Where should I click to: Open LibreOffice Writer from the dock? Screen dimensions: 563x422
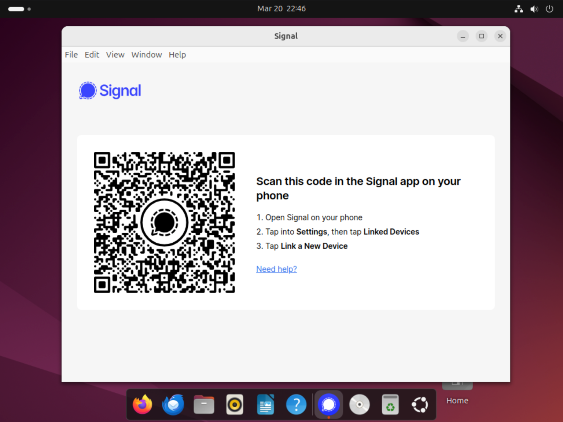point(265,404)
